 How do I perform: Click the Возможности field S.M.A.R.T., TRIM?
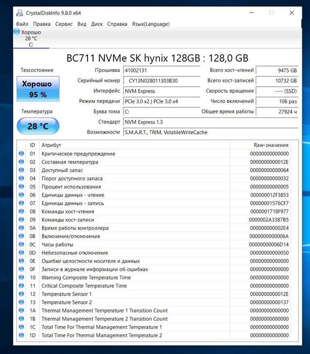(210, 132)
